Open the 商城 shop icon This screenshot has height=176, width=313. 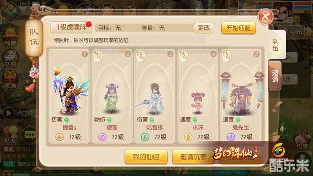tap(10, 37)
